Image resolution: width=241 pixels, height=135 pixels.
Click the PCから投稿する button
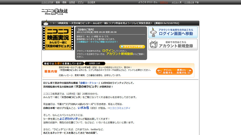pyautogui.click(x=165, y=71)
